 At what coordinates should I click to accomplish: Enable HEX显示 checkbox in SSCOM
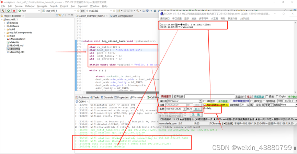click(x=205, y=101)
